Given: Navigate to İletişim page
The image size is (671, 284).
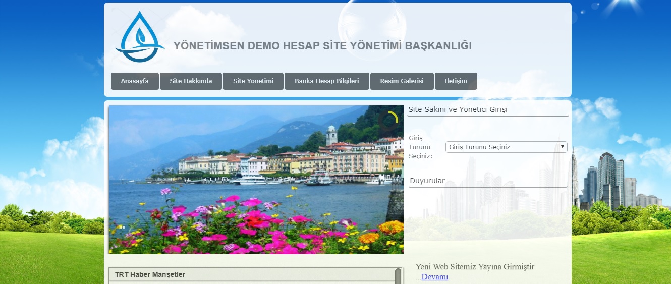Looking at the screenshot, I should coord(456,81).
